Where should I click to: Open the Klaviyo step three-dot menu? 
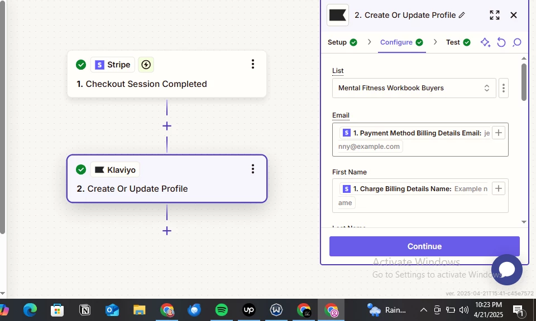click(252, 169)
